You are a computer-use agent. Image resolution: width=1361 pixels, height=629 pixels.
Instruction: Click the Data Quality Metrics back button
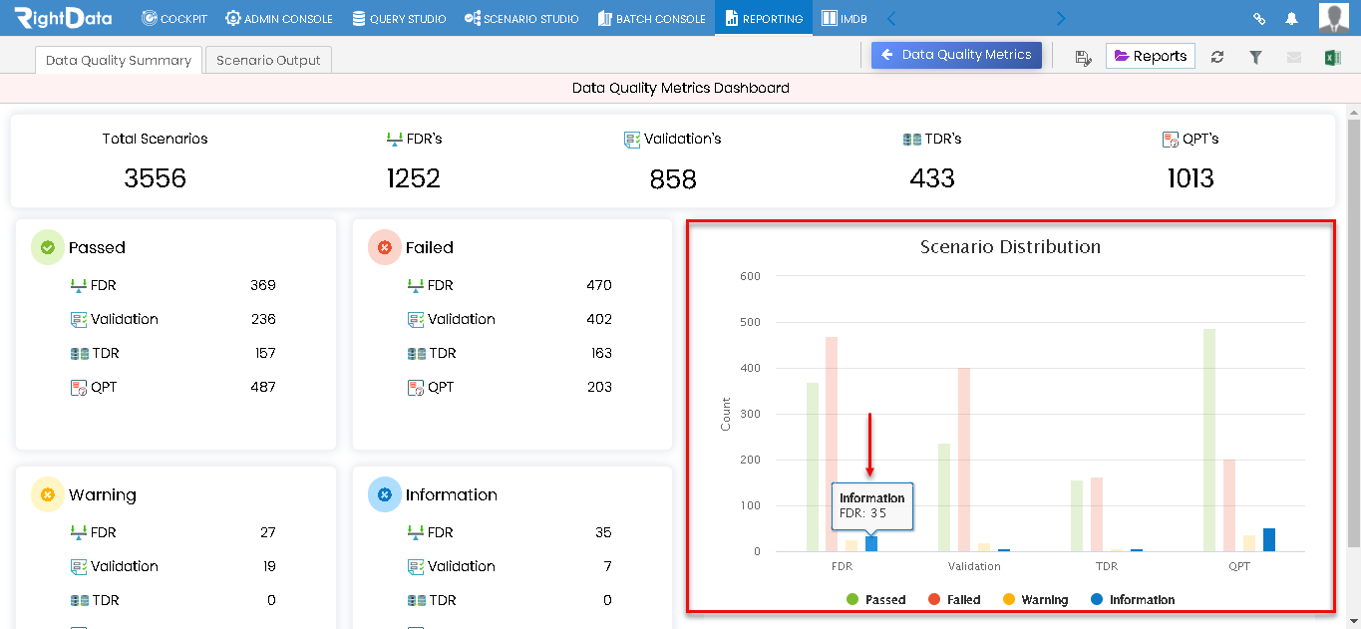[955, 55]
